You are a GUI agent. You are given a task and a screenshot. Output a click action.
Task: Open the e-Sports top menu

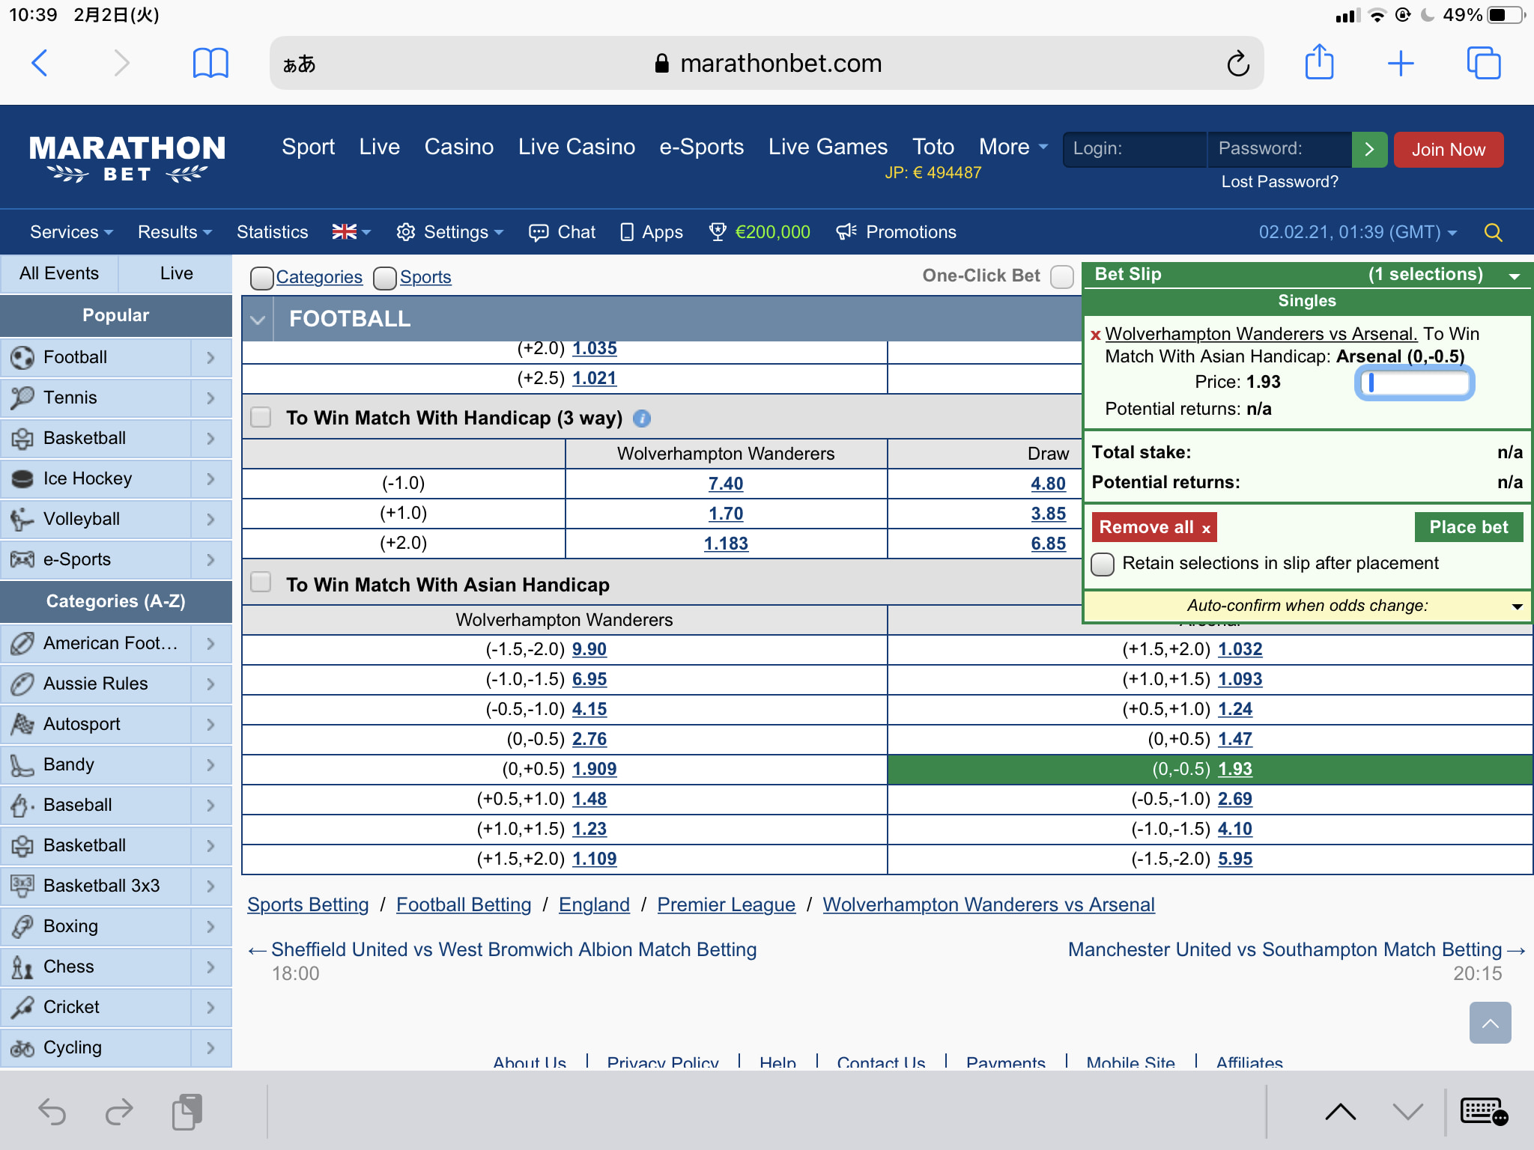coord(701,147)
